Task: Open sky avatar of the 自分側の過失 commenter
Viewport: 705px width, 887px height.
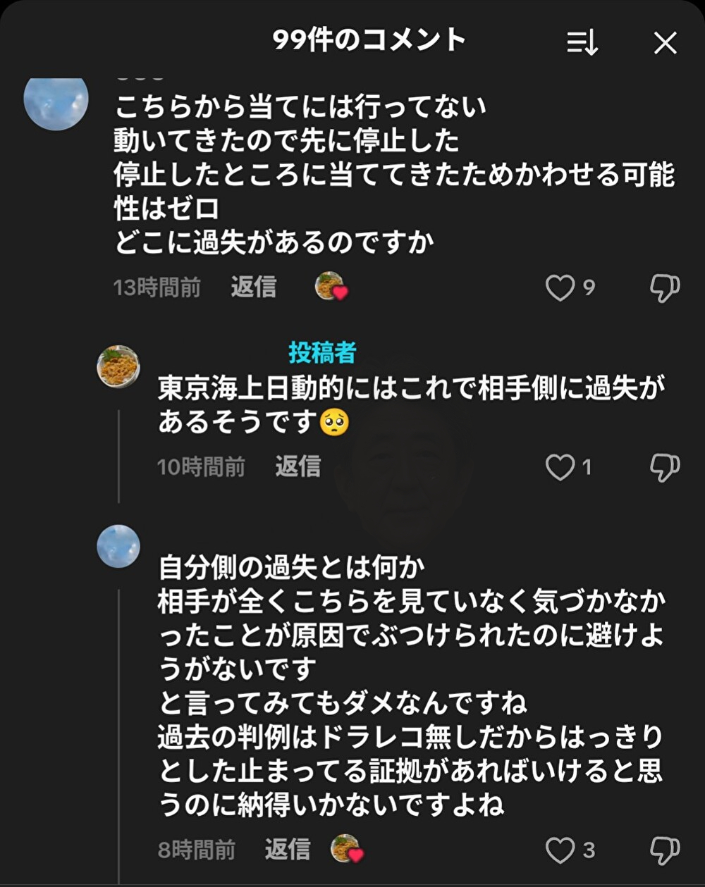Action: tap(118, 546)
